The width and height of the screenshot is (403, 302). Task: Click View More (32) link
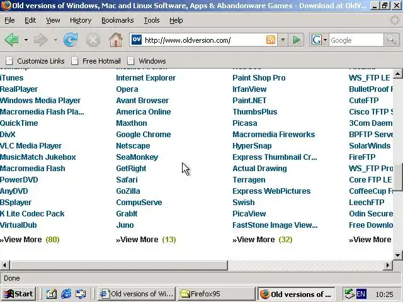tap(263, 240)
